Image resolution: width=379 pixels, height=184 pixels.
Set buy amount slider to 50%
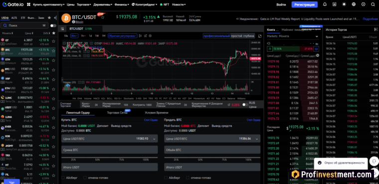(x=97, y=160)
